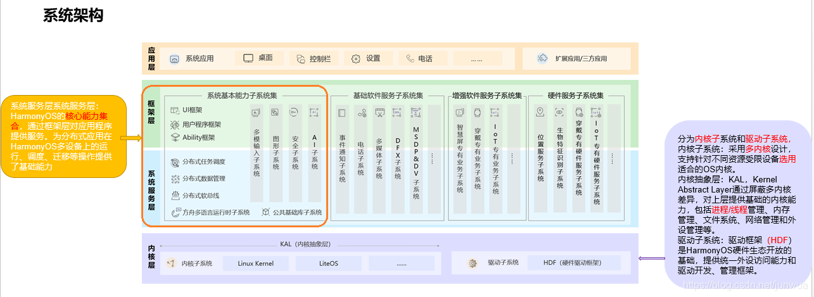Select the 应用层 layer label

pos(151,58)
